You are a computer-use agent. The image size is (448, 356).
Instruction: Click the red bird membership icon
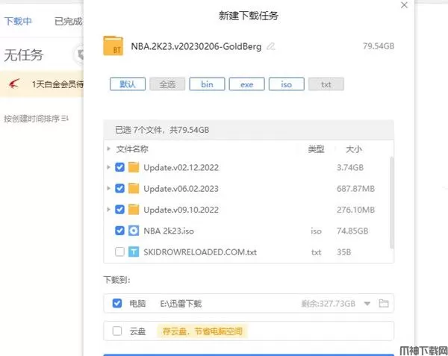(x=14, y=84)
